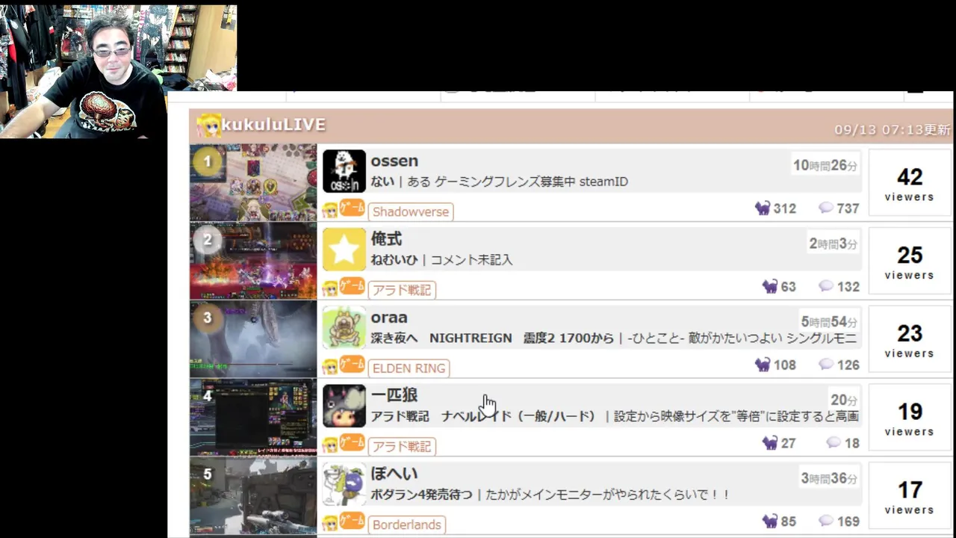Click the 19 viewers box
Screen dimensions: 956x538
910,418
